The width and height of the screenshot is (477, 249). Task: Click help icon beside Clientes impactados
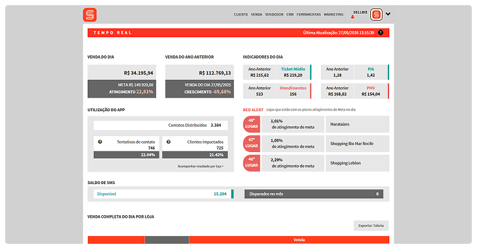coord(169,142)
